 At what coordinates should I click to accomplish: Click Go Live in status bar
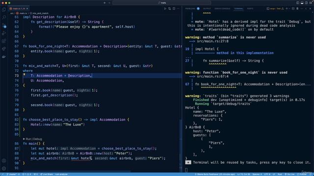(289, 174)
